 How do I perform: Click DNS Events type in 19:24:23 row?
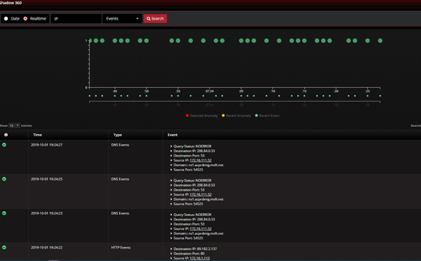tap(120, 213)
